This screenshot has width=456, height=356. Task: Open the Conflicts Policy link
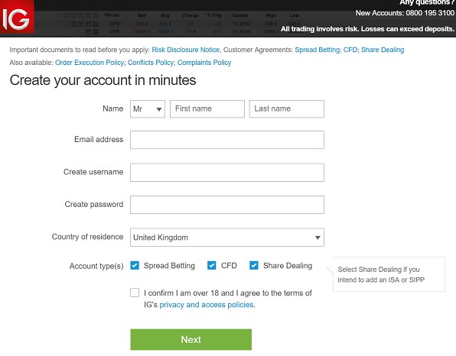coord(151,63)
